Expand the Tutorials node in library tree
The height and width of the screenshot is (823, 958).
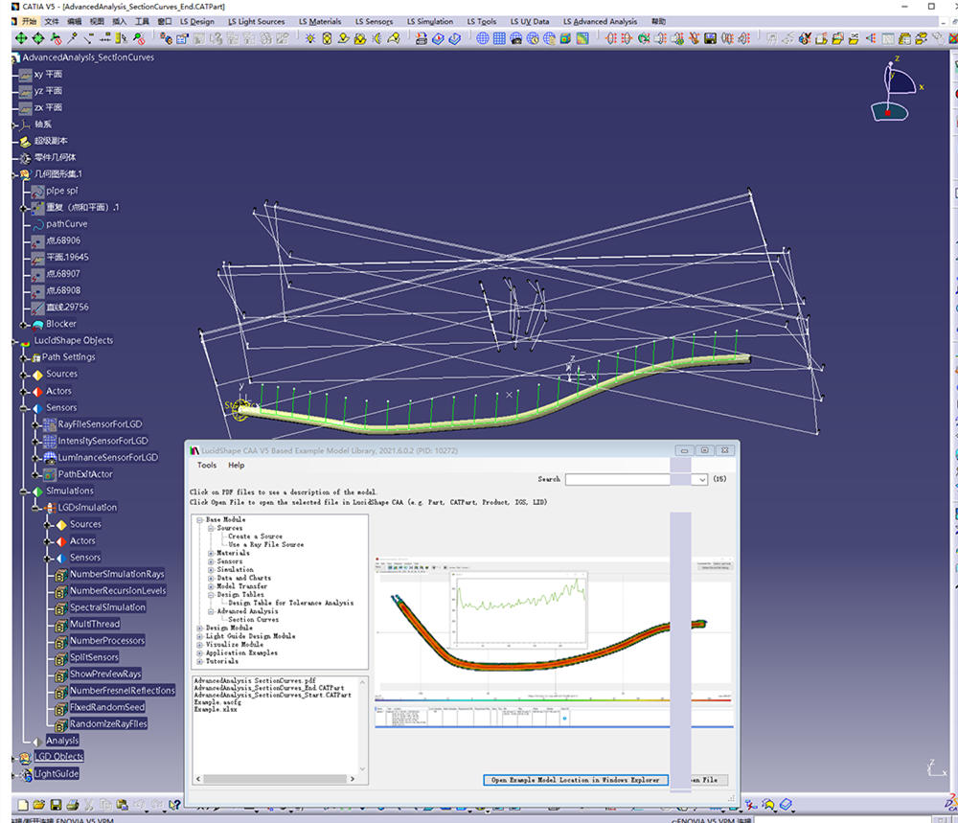(200, 661)
